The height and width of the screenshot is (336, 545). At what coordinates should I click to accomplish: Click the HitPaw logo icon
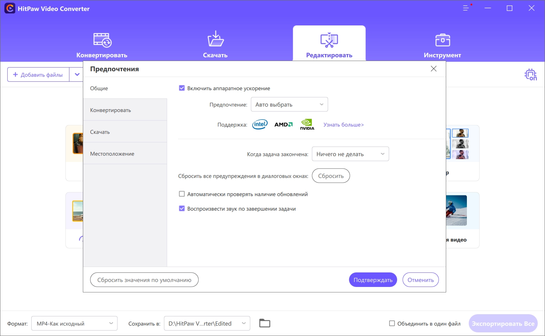click(x=10, y=8)
